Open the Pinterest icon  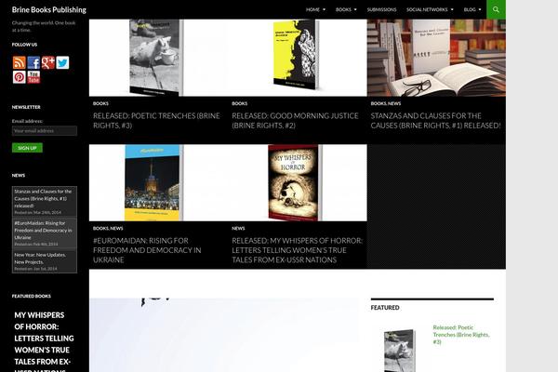pos(20,77)
